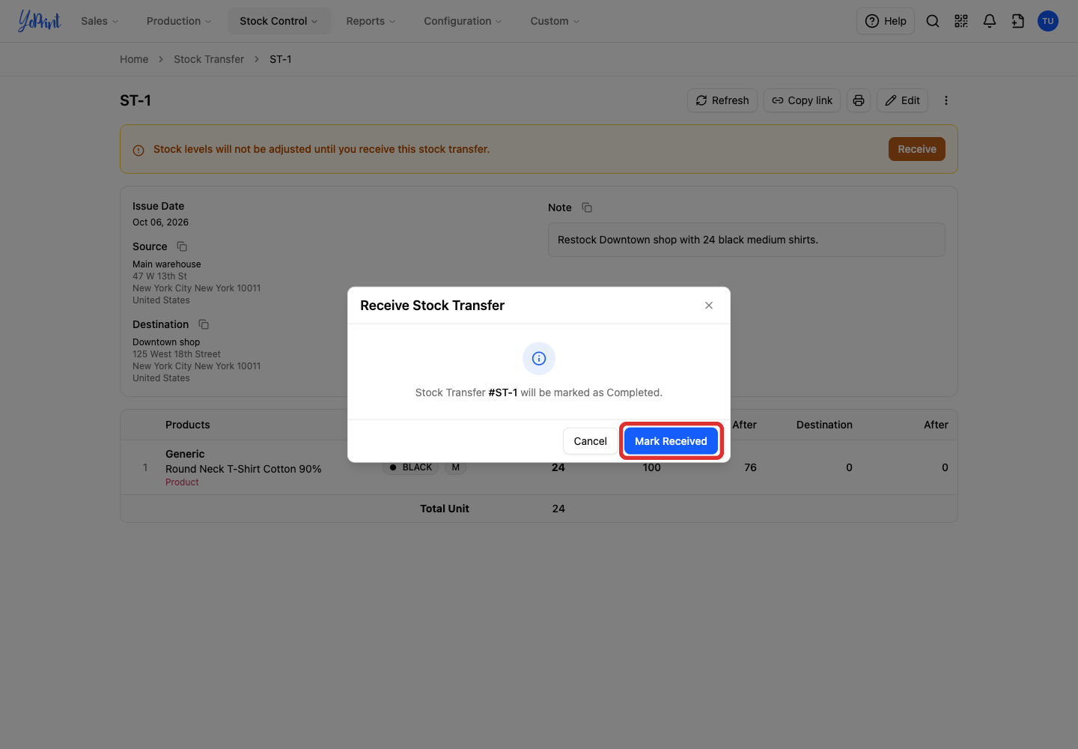The width and height of the screenshot is (1078, 749).
Task: Open the Stock Control menu
Action: pos(278,21)
